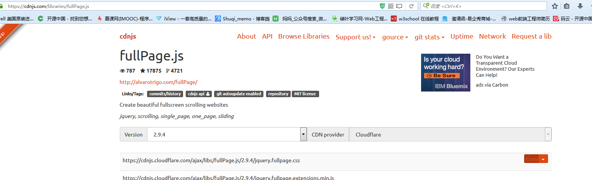Toggle reader view book icon

(x=399, y=6)
